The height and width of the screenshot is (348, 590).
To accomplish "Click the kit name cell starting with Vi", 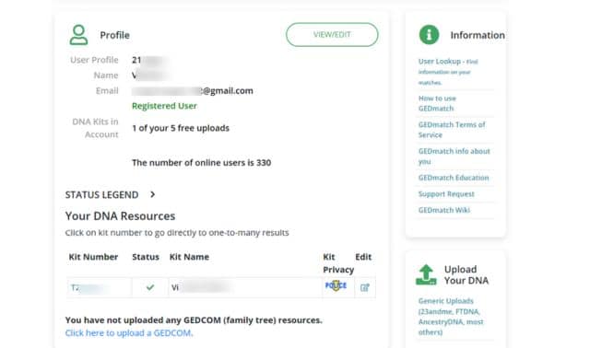I will [x=245, y=288].
